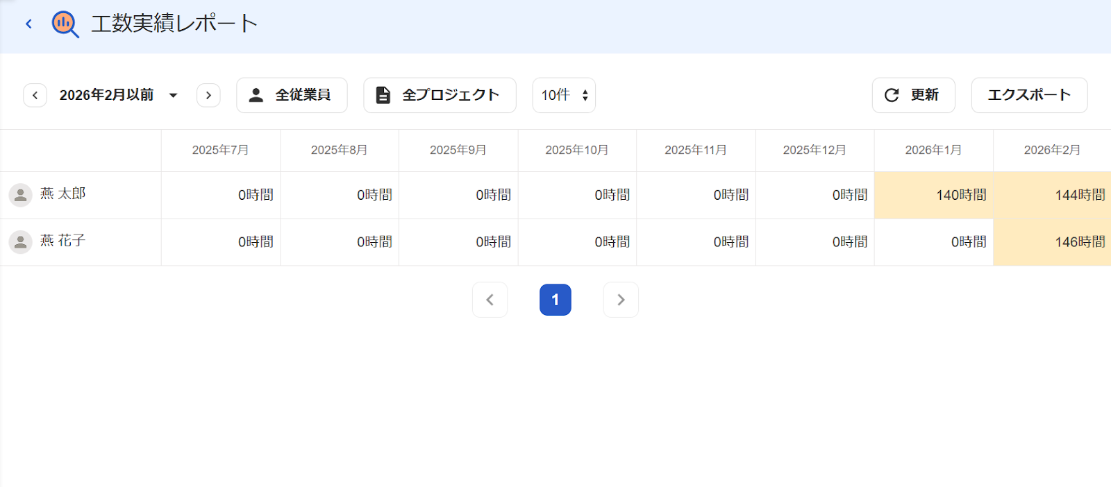Click the 2025年8月 column header
The image size is (1111, 487).
pos(340,150)
